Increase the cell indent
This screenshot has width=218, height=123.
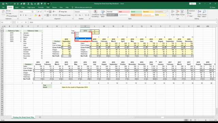(56, 15)
